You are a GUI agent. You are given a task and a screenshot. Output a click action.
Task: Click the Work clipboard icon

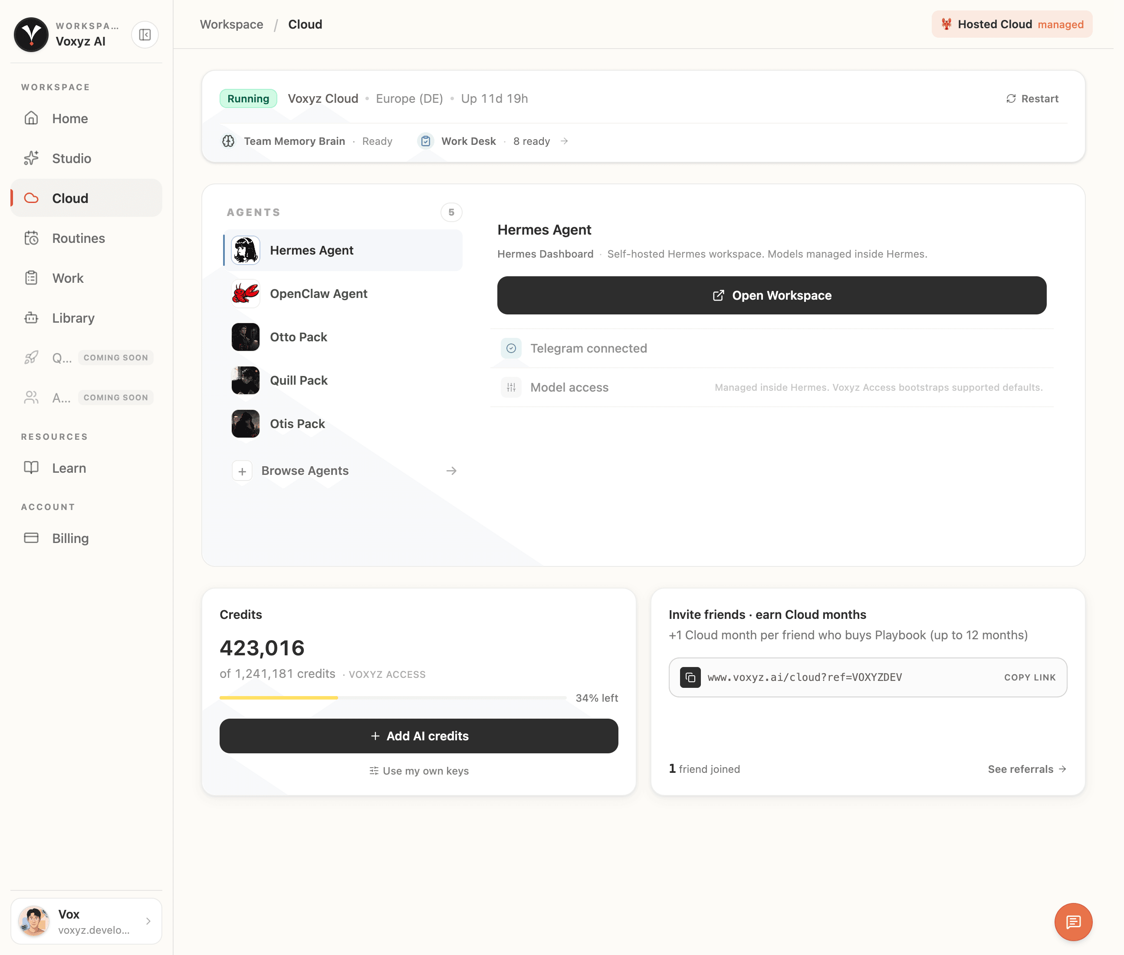pos(31,278)
